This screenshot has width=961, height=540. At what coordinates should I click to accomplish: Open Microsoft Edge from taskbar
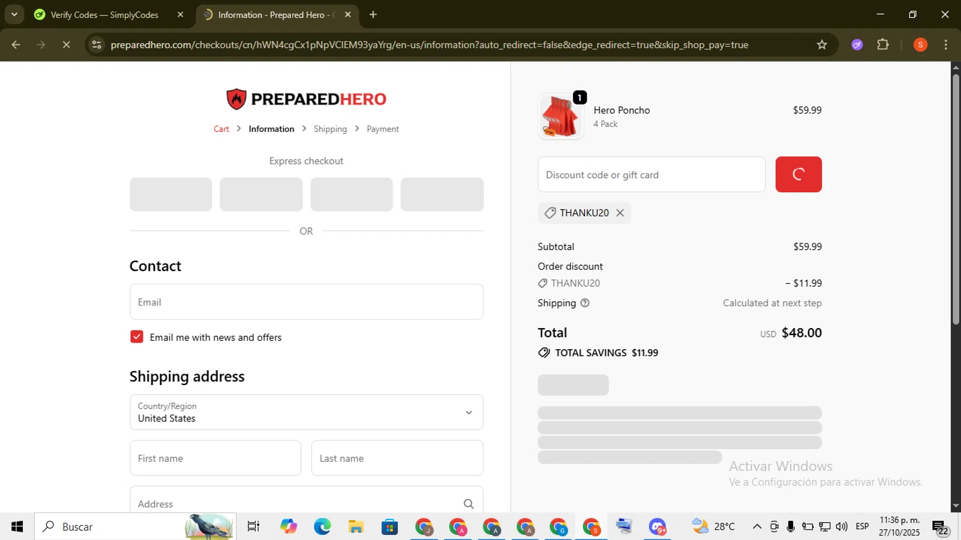pos(322,527)
